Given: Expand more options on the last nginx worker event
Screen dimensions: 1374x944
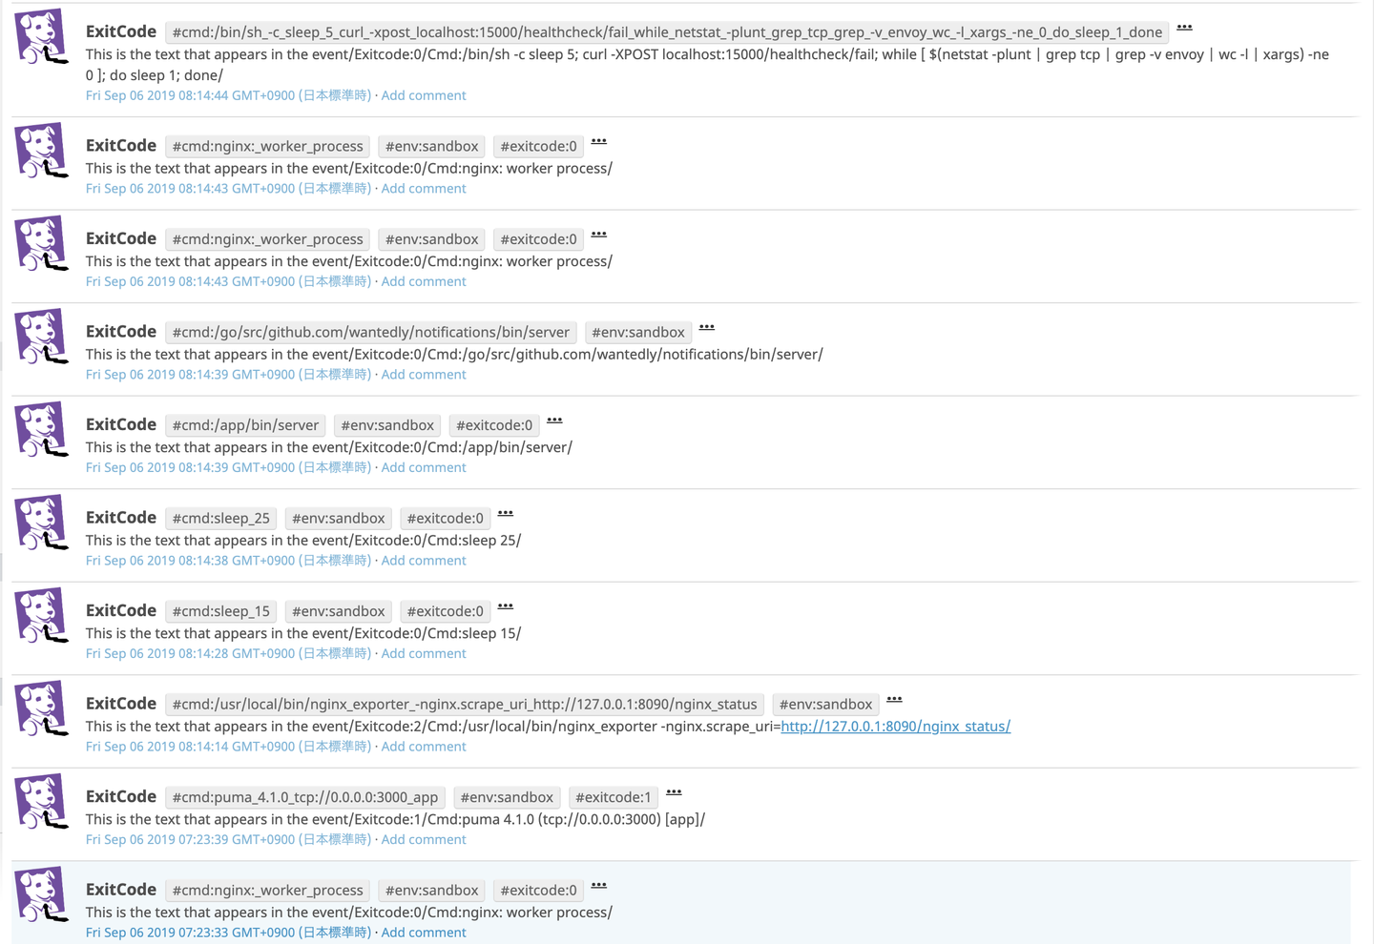Looking at the screenshot, I should (x=598, y=885).
